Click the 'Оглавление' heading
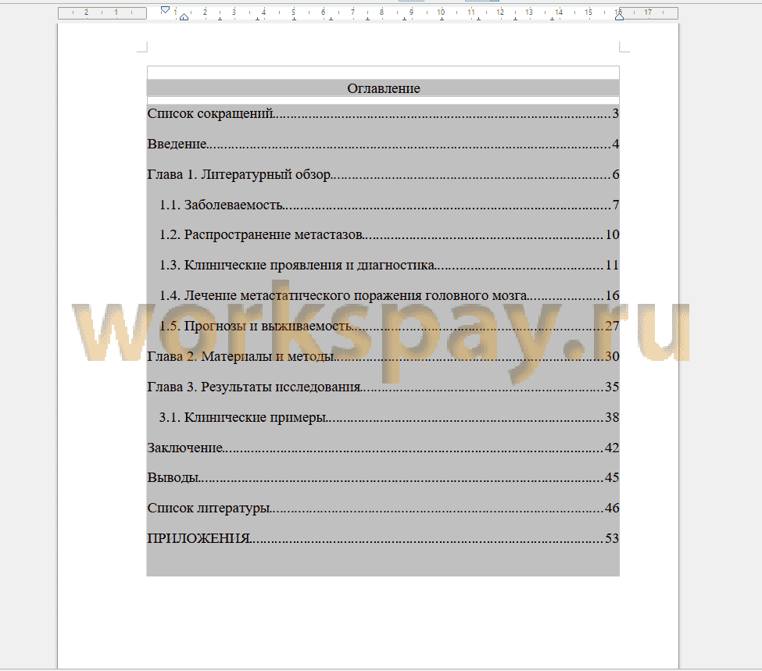This screenshot has height=671, width=762. (x=384, y=88)
